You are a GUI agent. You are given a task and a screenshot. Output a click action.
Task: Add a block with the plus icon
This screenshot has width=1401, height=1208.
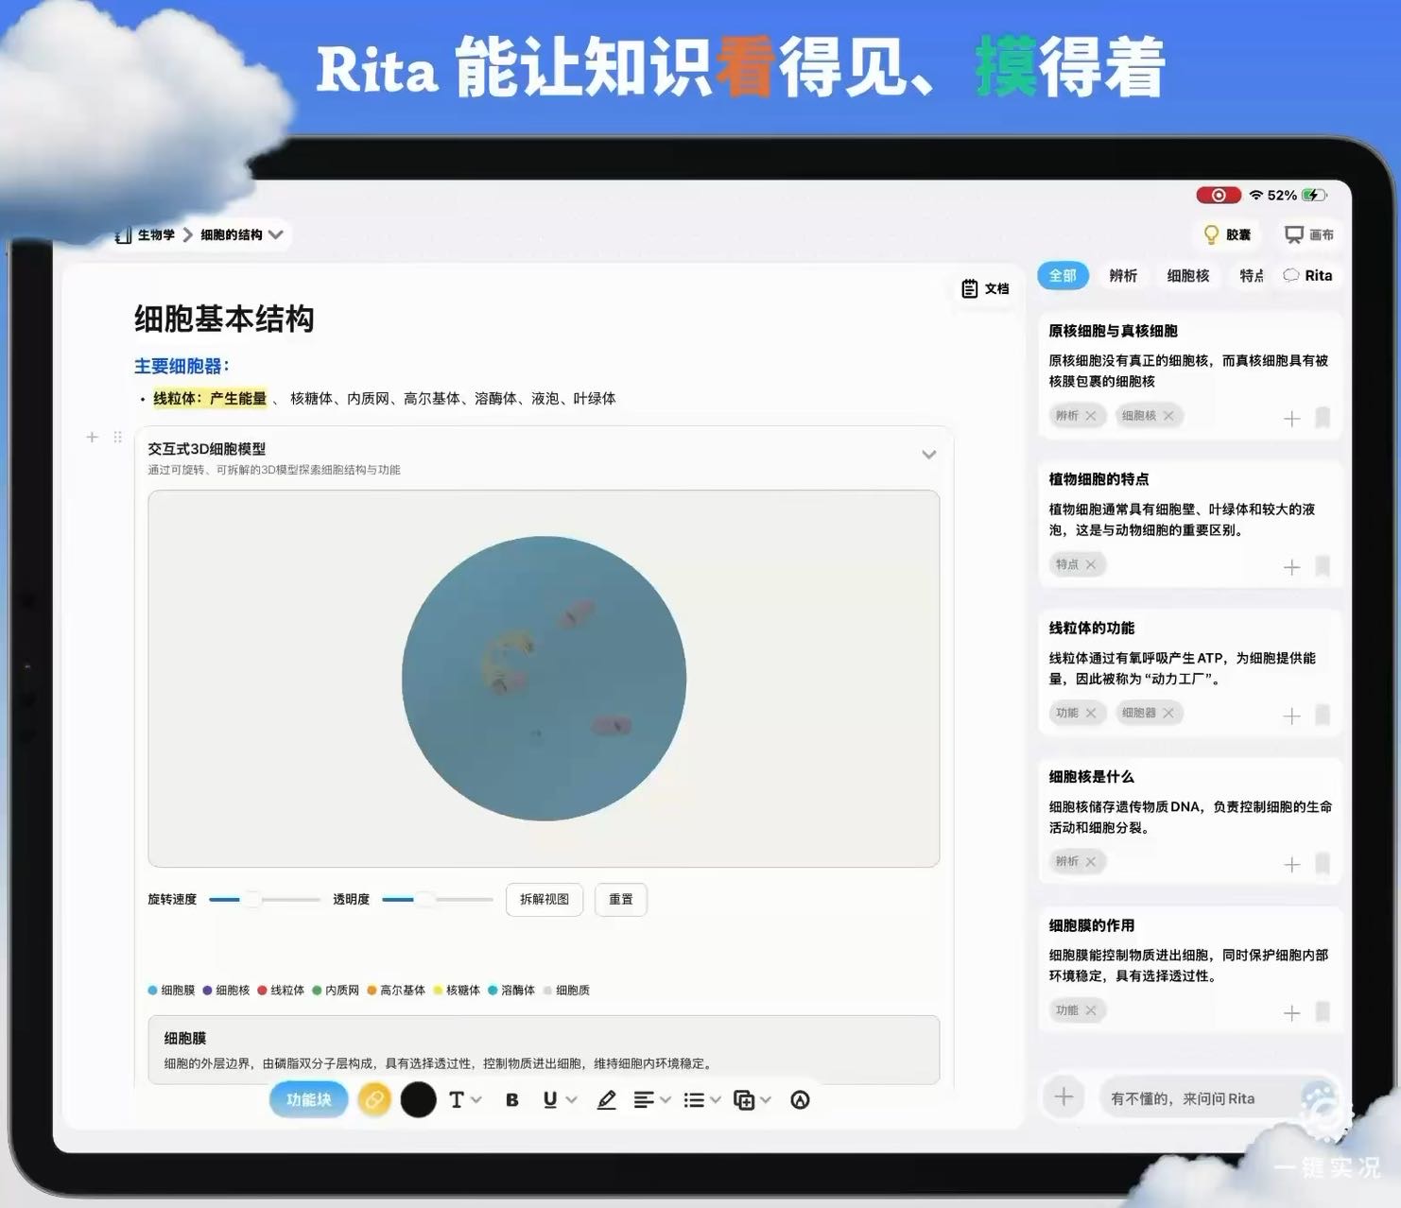[92, 437]
